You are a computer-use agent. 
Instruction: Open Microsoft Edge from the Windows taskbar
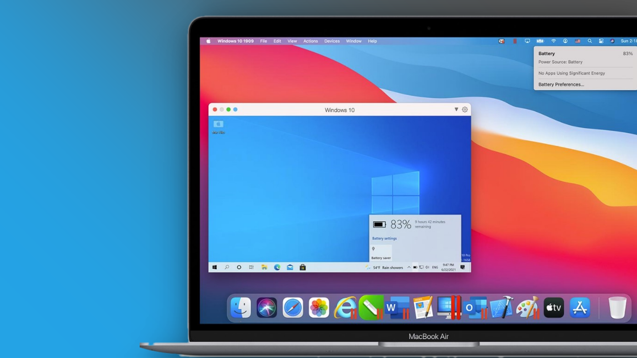(x=277, y=267)
